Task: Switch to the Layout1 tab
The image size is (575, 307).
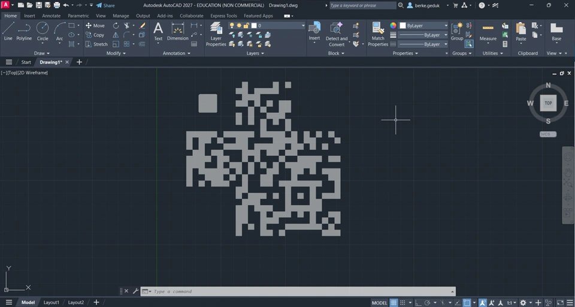Action: click(x=52, y=303)
